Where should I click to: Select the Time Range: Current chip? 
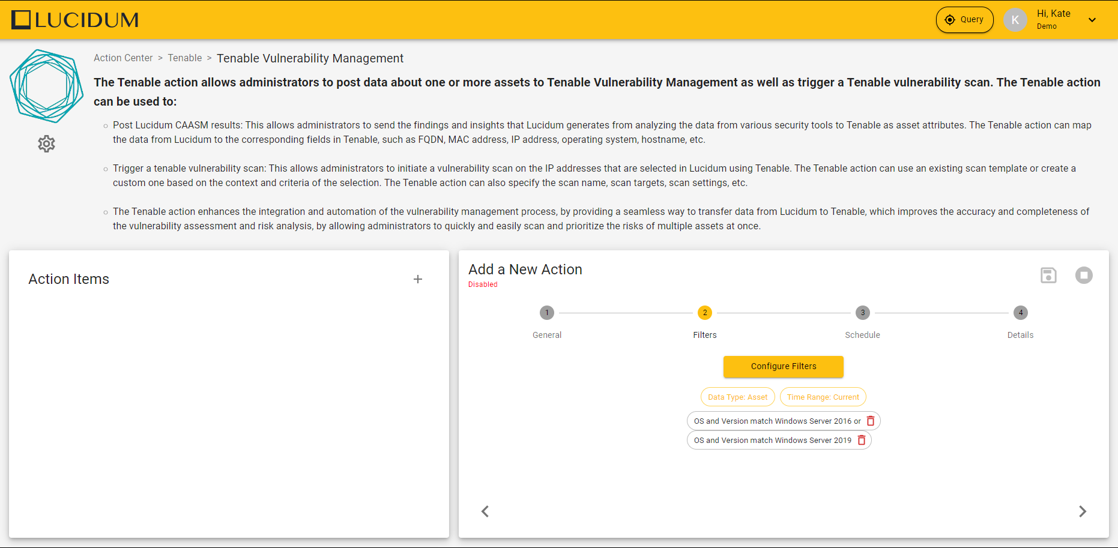(823, 397)
